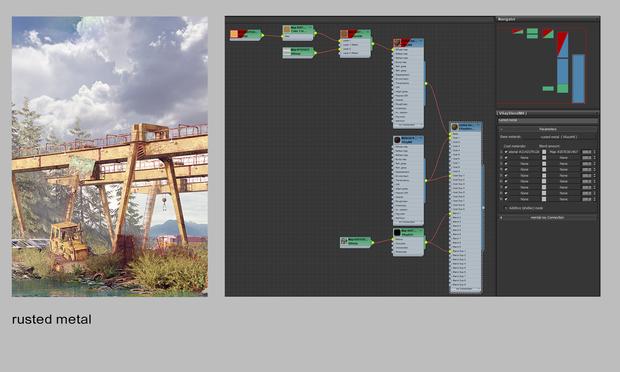620x372 pixels.
Task: Select the Composite node preview thumbnail
Action: click(x=344, y=34)
